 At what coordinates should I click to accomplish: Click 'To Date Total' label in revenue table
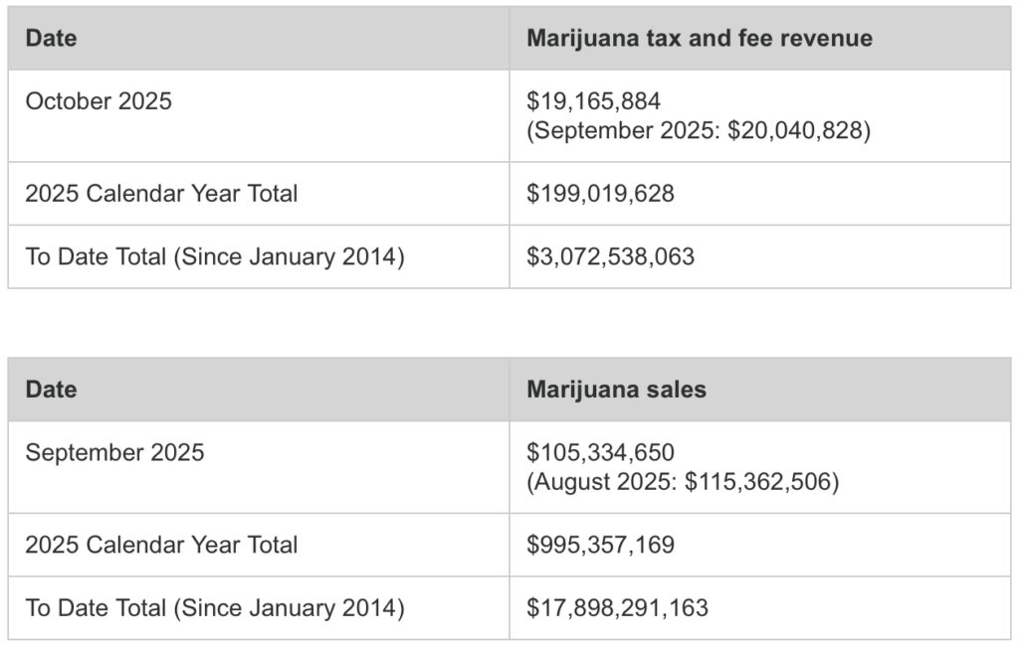[215, 256]
